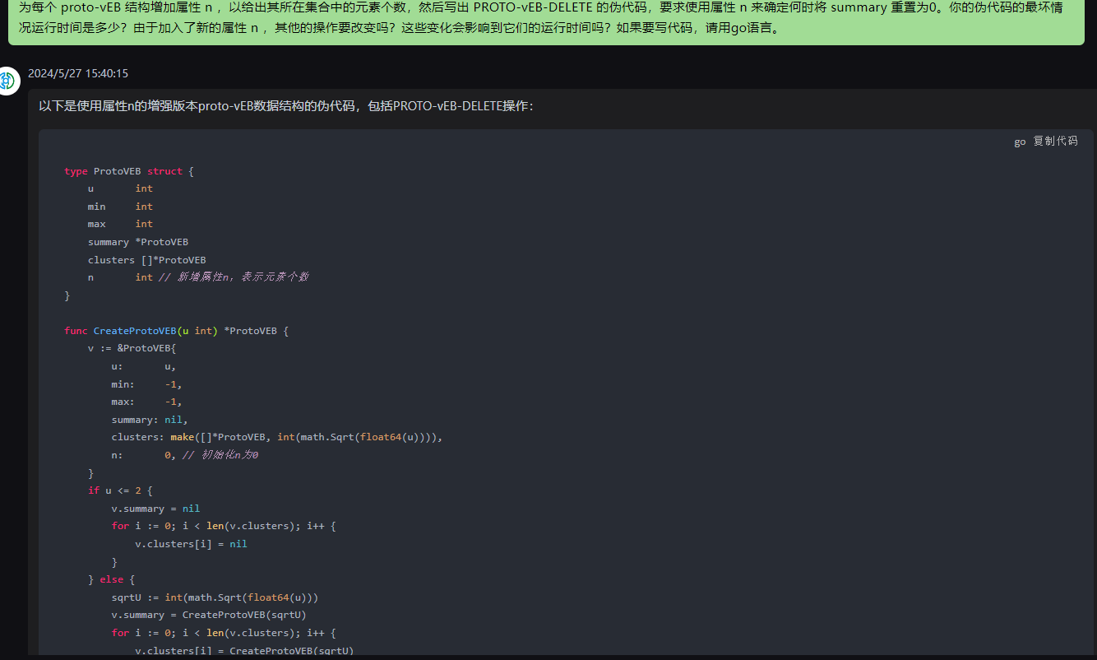Click the AI assistant avatar icon

pyautogui.click(x=7, y=81)
